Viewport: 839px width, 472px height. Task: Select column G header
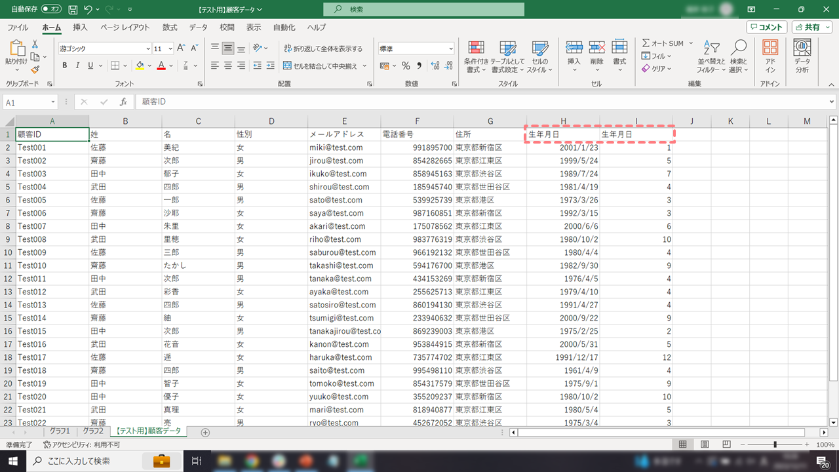tap(490, 121)
